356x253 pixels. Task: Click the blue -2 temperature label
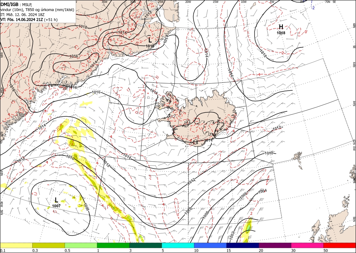click(313, 8)
